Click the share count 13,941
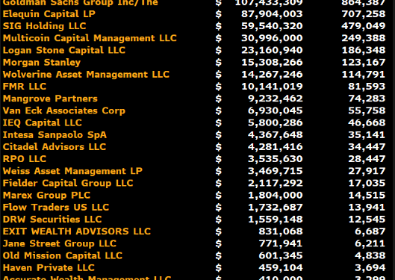 367,208
